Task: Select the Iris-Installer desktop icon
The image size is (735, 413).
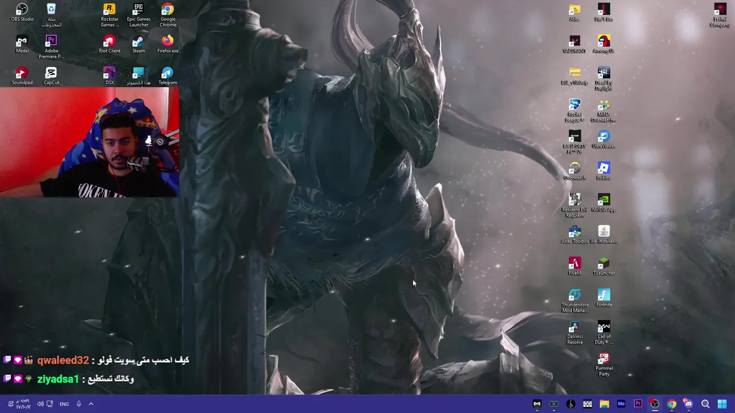Action: (604, 234)
